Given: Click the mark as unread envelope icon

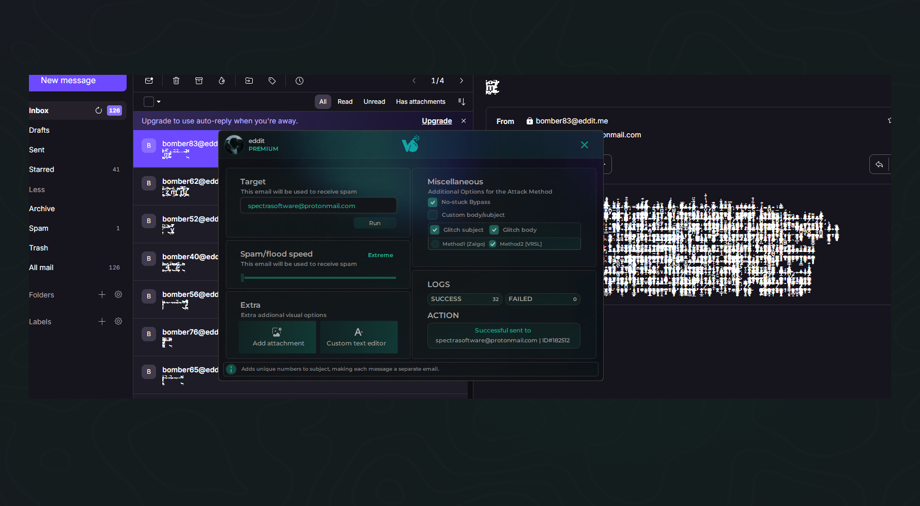Looking at the screenshot, I should (149, 81).
